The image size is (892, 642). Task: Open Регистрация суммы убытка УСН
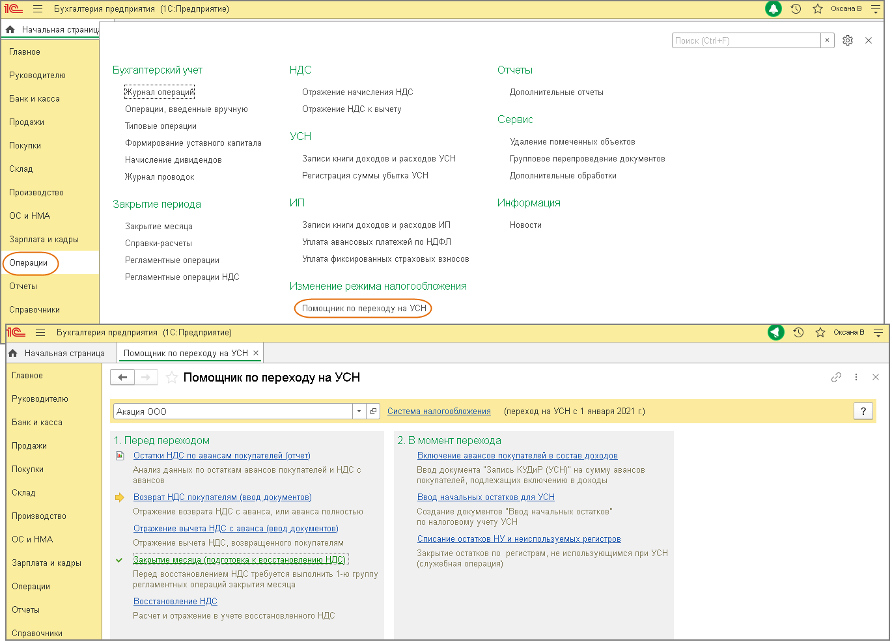(x=365, y=176)
